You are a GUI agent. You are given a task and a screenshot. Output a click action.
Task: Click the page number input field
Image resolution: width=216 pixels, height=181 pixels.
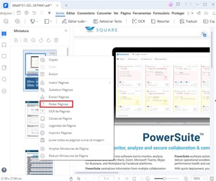tap(106, 179)
